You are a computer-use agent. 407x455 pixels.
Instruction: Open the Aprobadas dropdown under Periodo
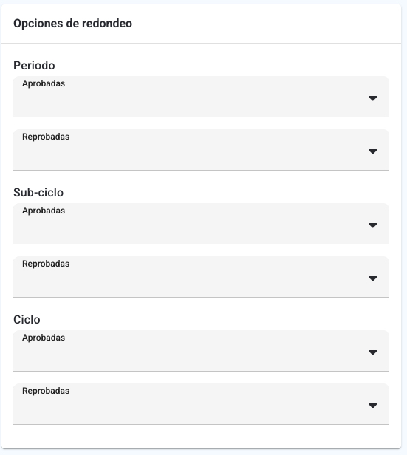pos(201,97)
